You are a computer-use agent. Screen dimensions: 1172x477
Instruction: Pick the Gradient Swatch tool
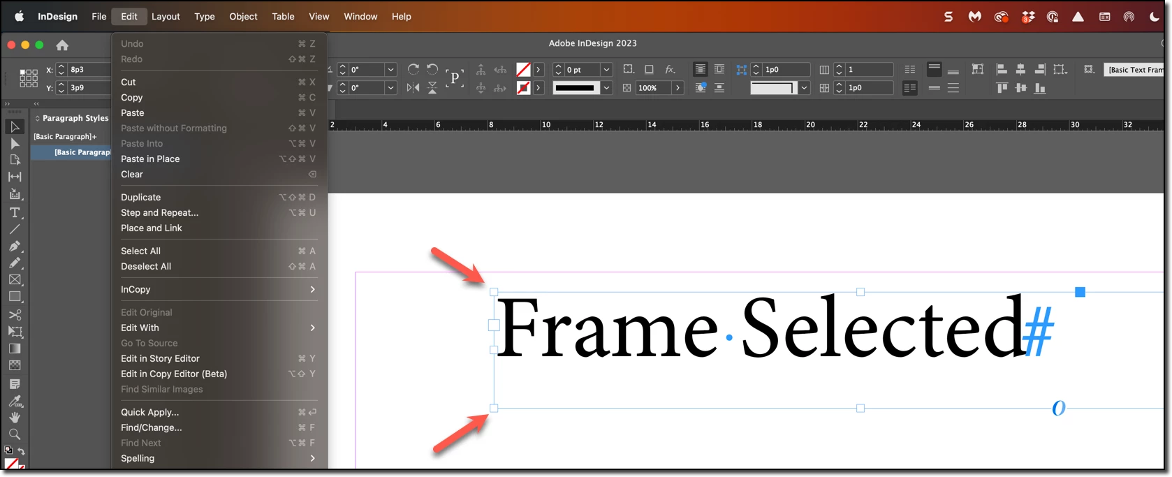pyautogui.click(x=15, y=348)
